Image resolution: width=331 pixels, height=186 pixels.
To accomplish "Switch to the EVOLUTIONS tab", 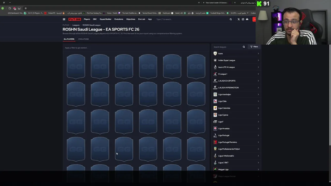I will click(84, 39).
